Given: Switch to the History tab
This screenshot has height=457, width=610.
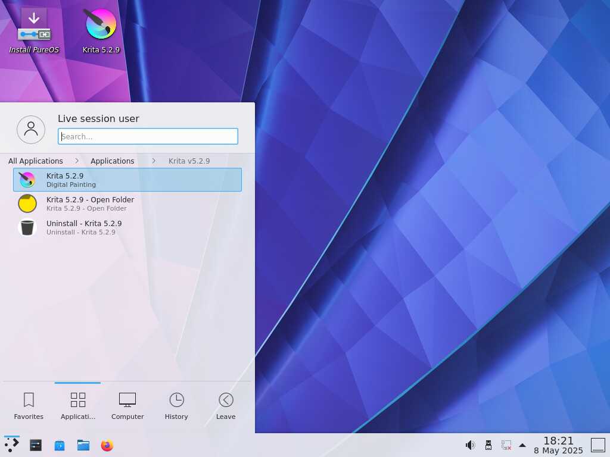Looking at the screenshot, I should click(176, 406).
